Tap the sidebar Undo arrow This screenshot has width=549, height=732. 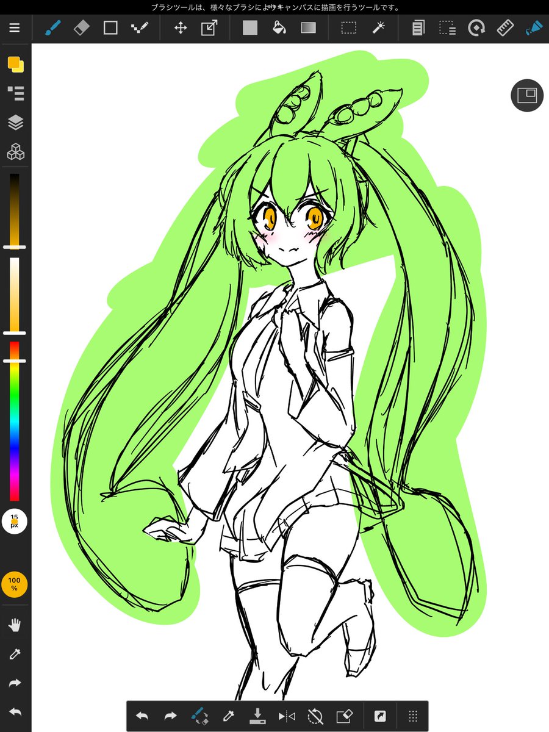[15, 712]
